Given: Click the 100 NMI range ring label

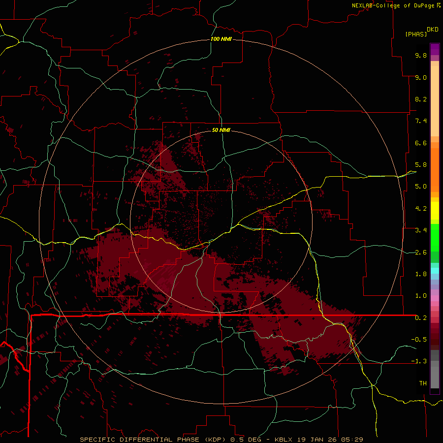Looking at the screenshot, I should [221, 39].
